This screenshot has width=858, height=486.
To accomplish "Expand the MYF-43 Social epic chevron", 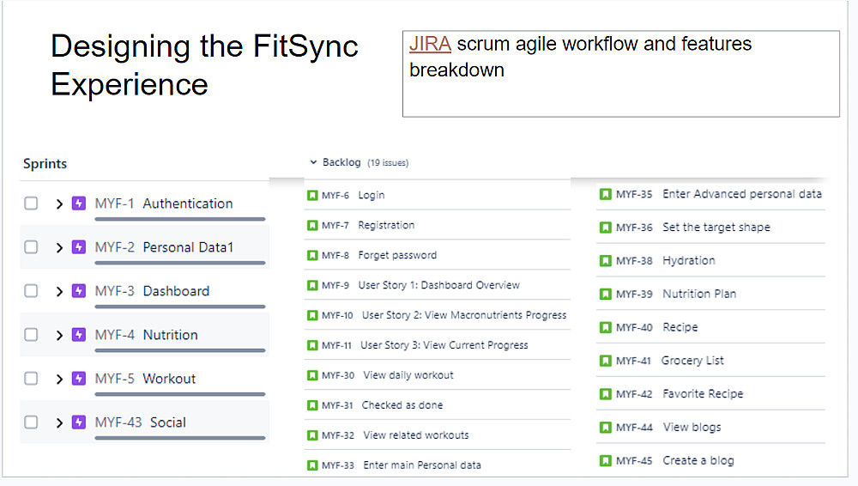I will 59,422.
